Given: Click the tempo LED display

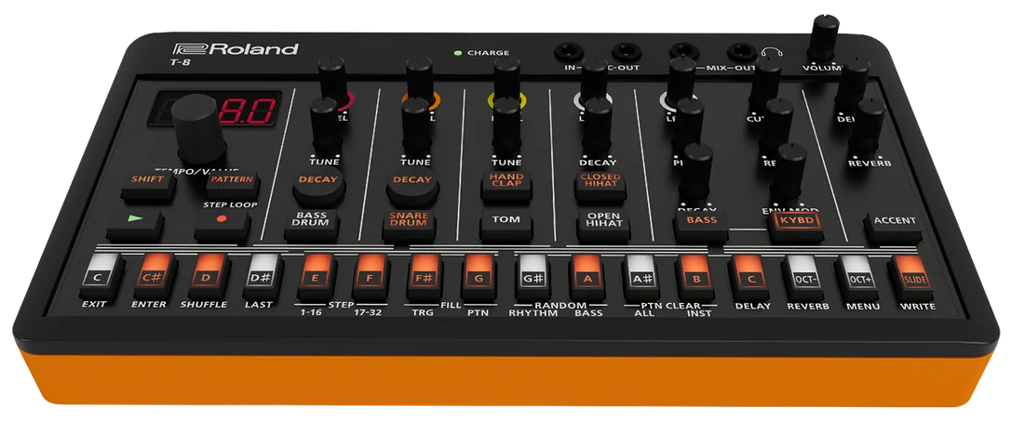Looking at the screenshot, I should (x=215, y=108).
